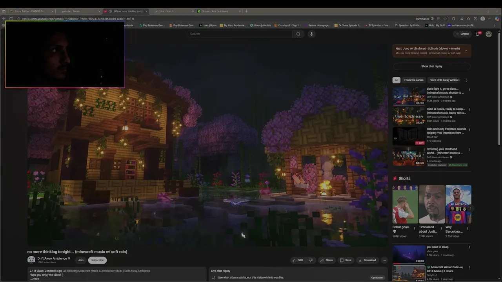This screenshot has height=282, width=502.
Task: Open YouTube notifications bell
Action: [478, 34]
